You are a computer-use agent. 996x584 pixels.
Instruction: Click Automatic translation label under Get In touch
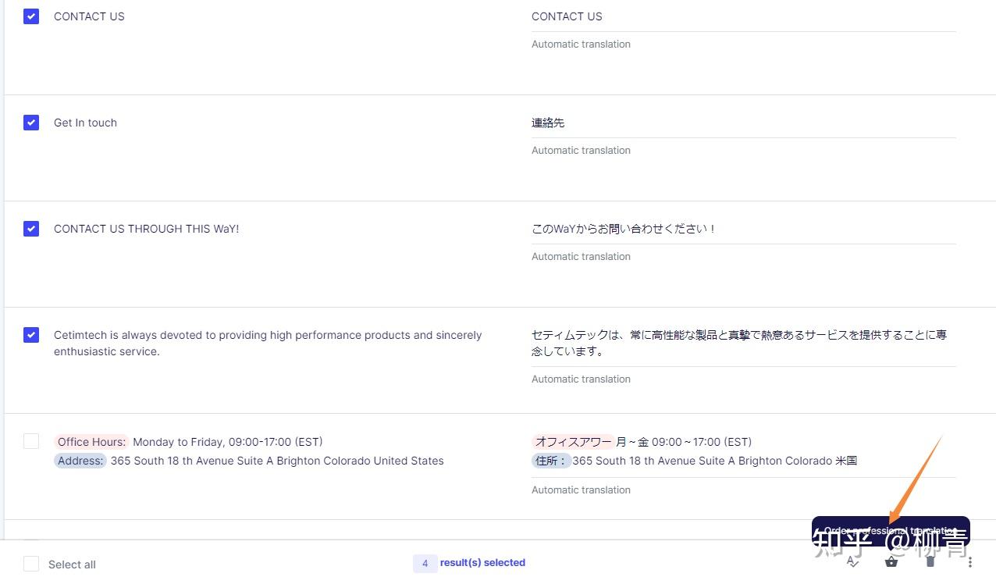tap(581, 150)
